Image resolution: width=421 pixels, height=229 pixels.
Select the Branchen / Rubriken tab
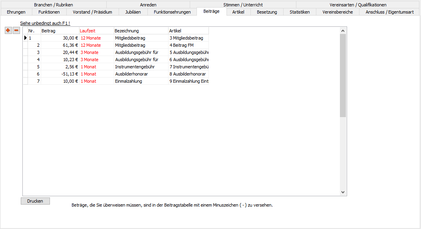click(x=54, y=5)
